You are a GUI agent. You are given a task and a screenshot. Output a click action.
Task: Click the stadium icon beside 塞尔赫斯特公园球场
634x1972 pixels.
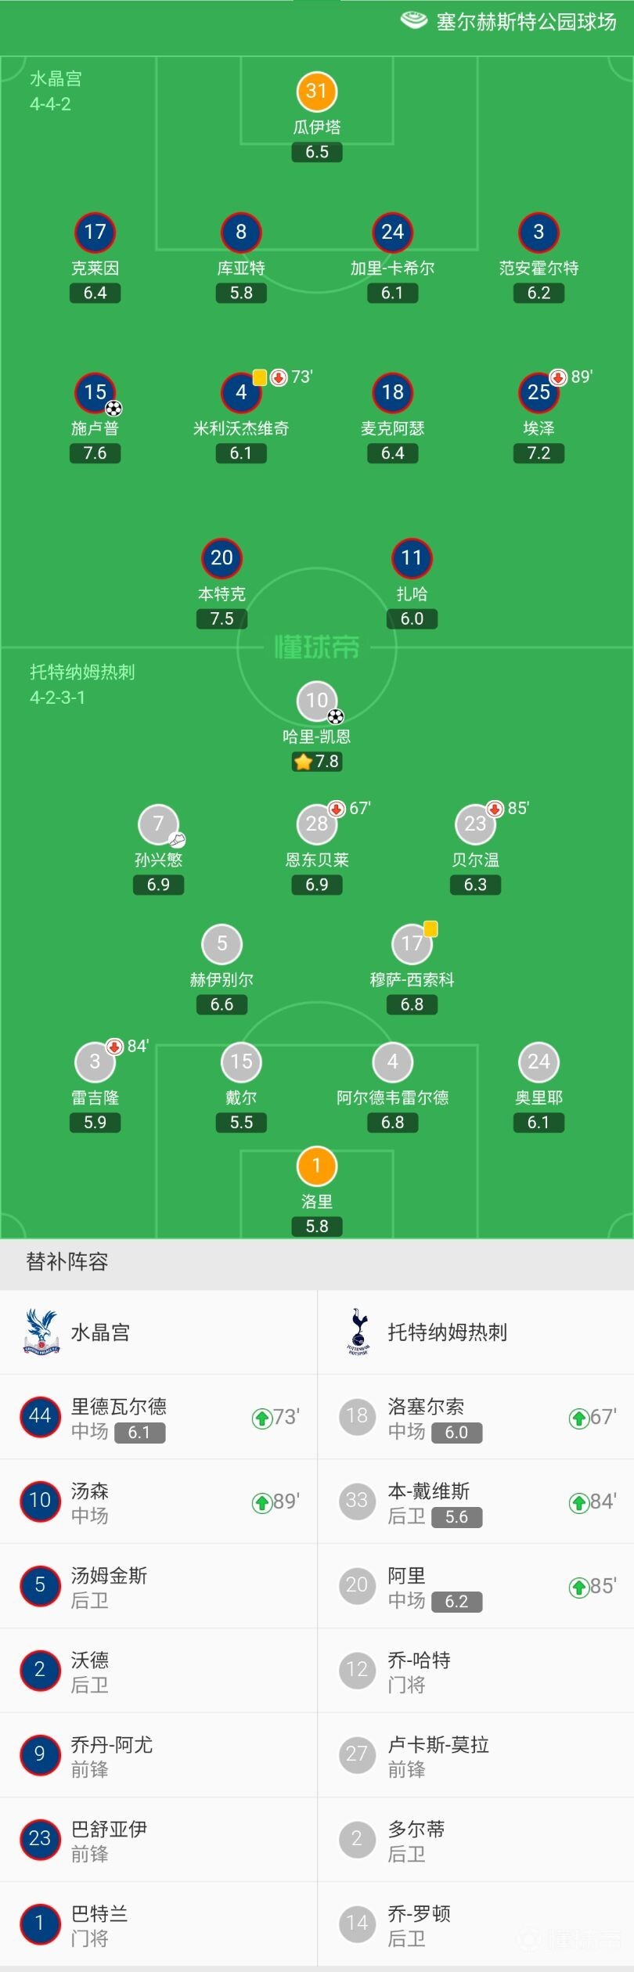pos(414,20)
